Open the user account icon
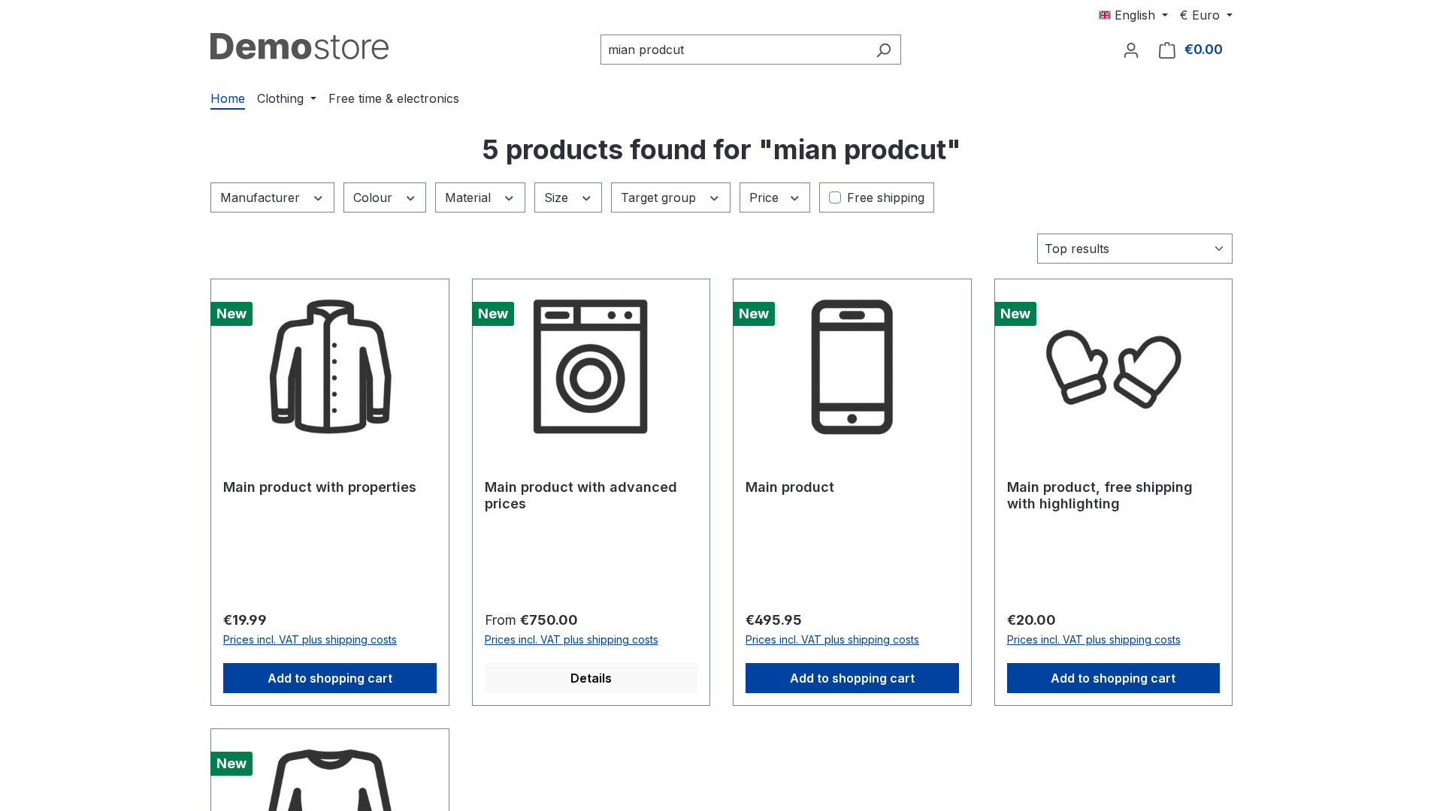Image resolution: width=1443 pixels, height=811 pixels. tap(1130, 50)
